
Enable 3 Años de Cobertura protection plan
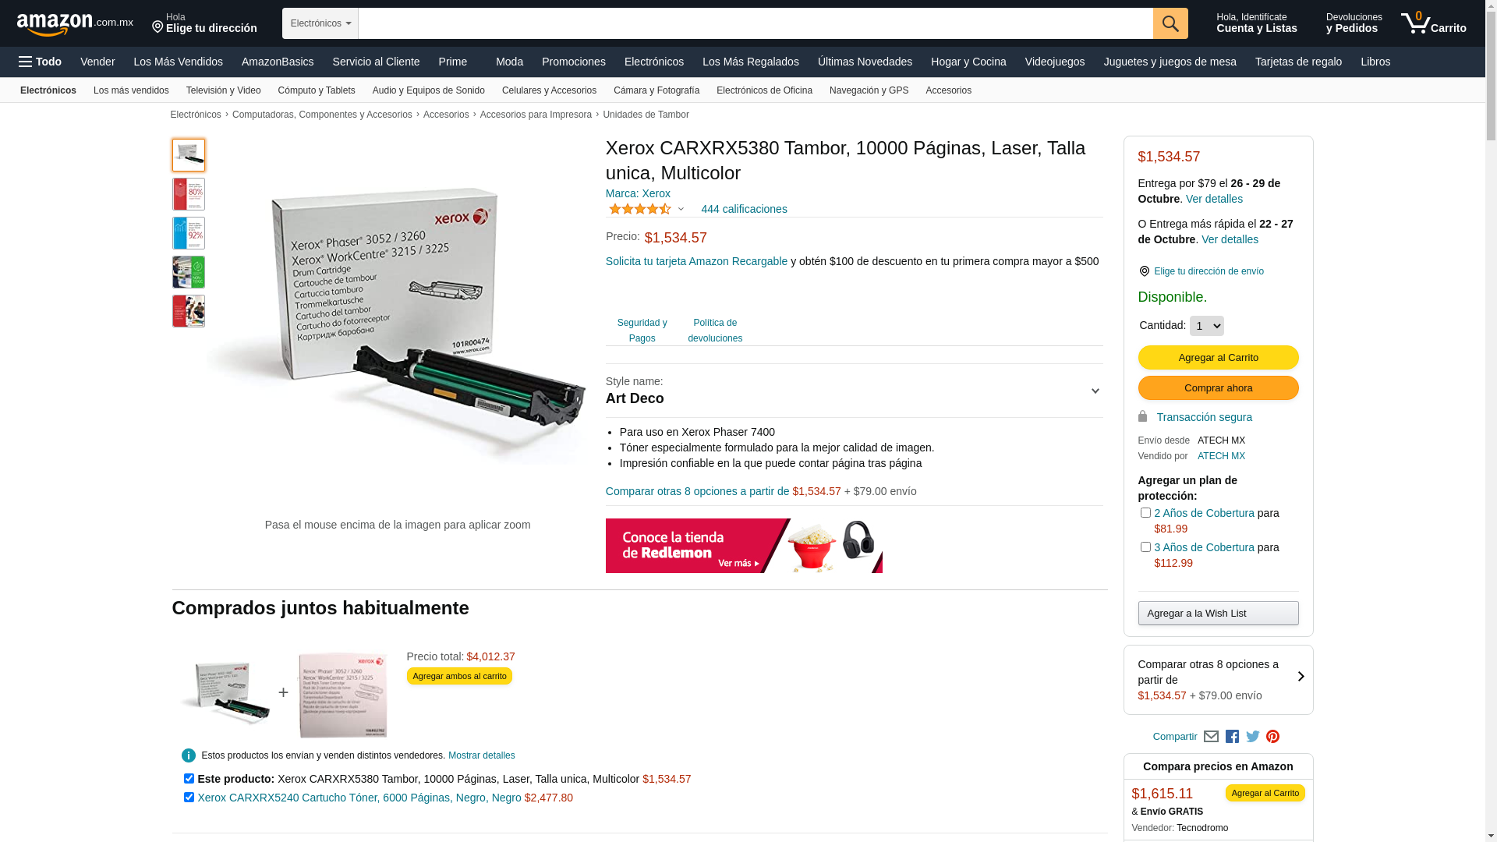click(1145, 547)
